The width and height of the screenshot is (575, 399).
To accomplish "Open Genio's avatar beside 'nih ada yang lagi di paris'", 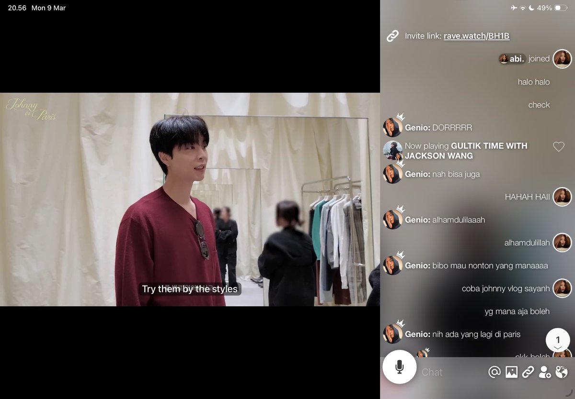I will (392, 334).
